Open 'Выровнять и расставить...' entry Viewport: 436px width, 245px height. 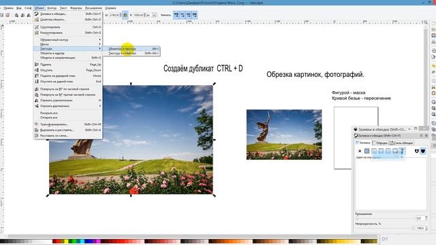point(68,130)
